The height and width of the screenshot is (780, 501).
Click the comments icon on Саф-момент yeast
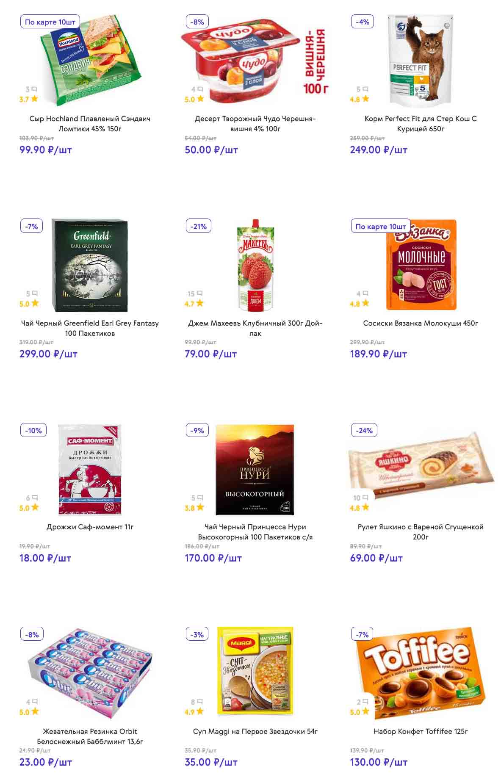point(35,498)
